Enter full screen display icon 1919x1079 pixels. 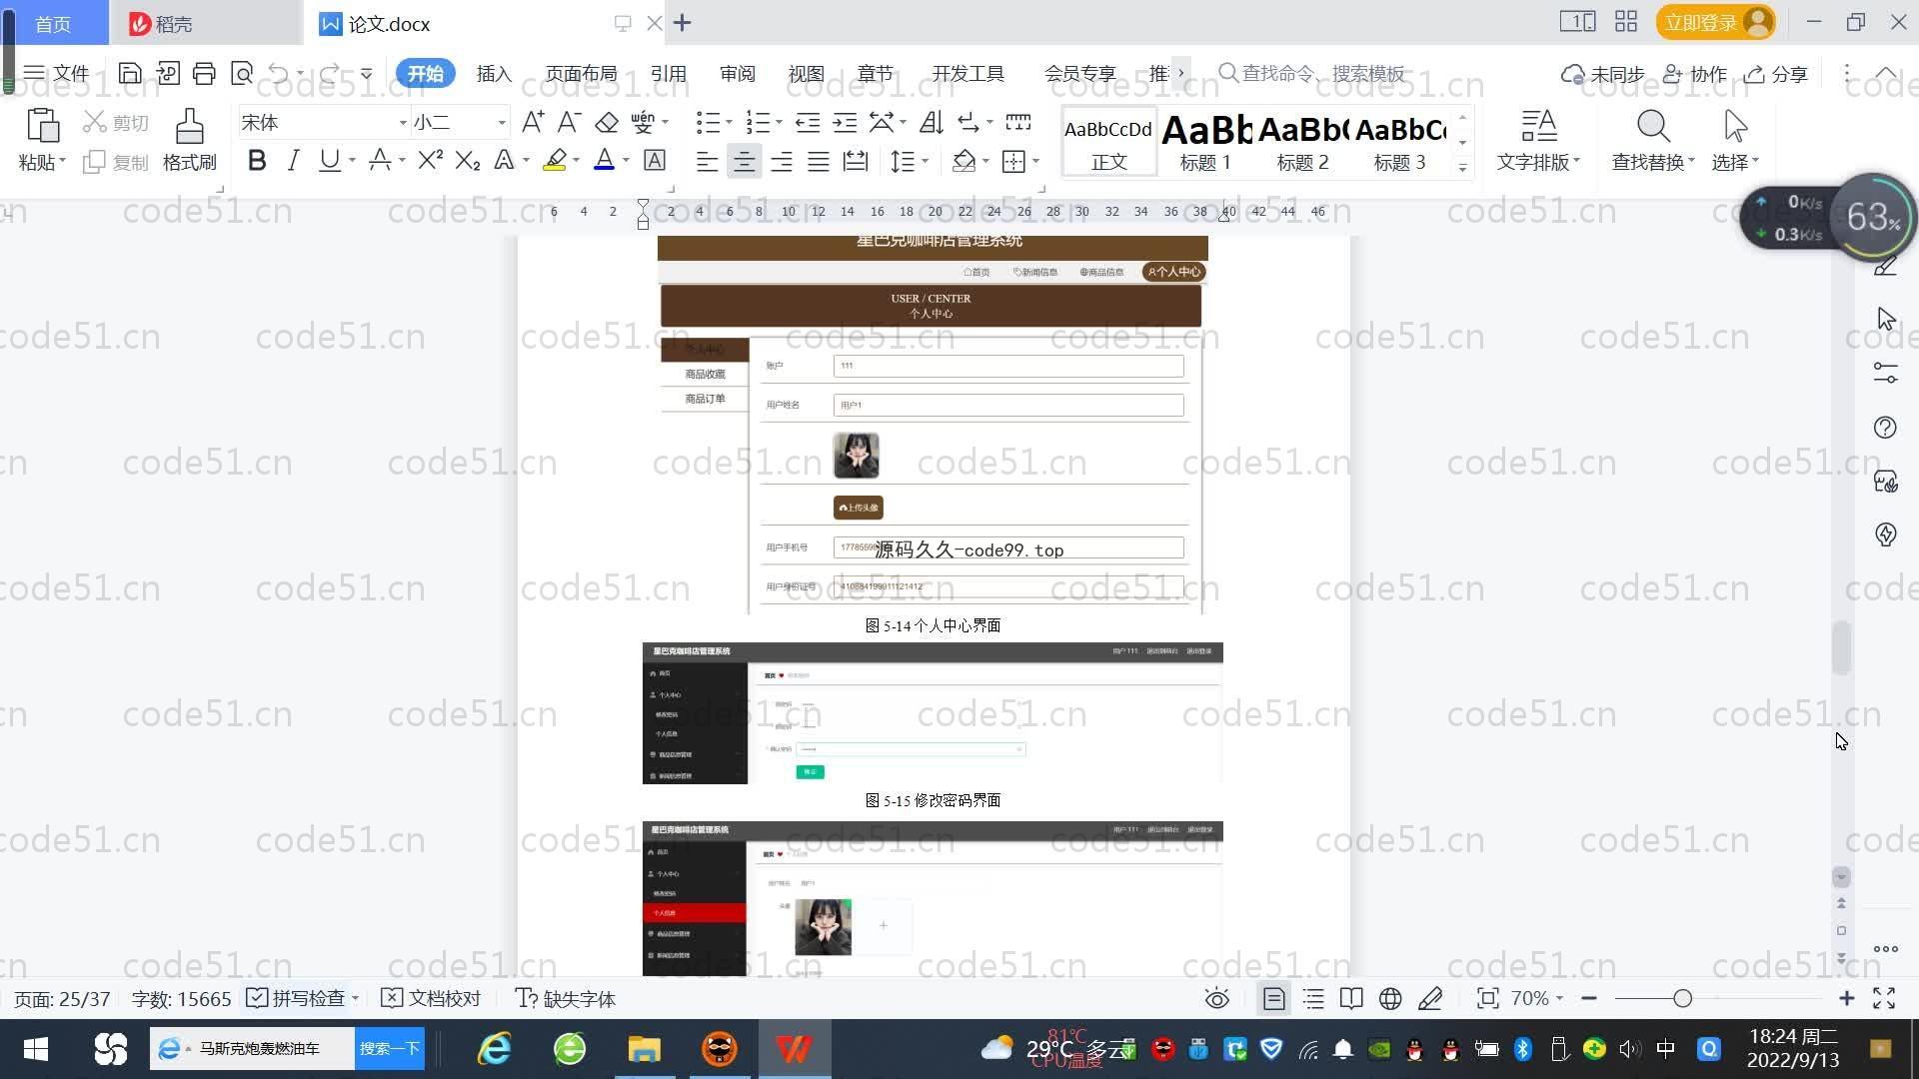[1884, 998]
